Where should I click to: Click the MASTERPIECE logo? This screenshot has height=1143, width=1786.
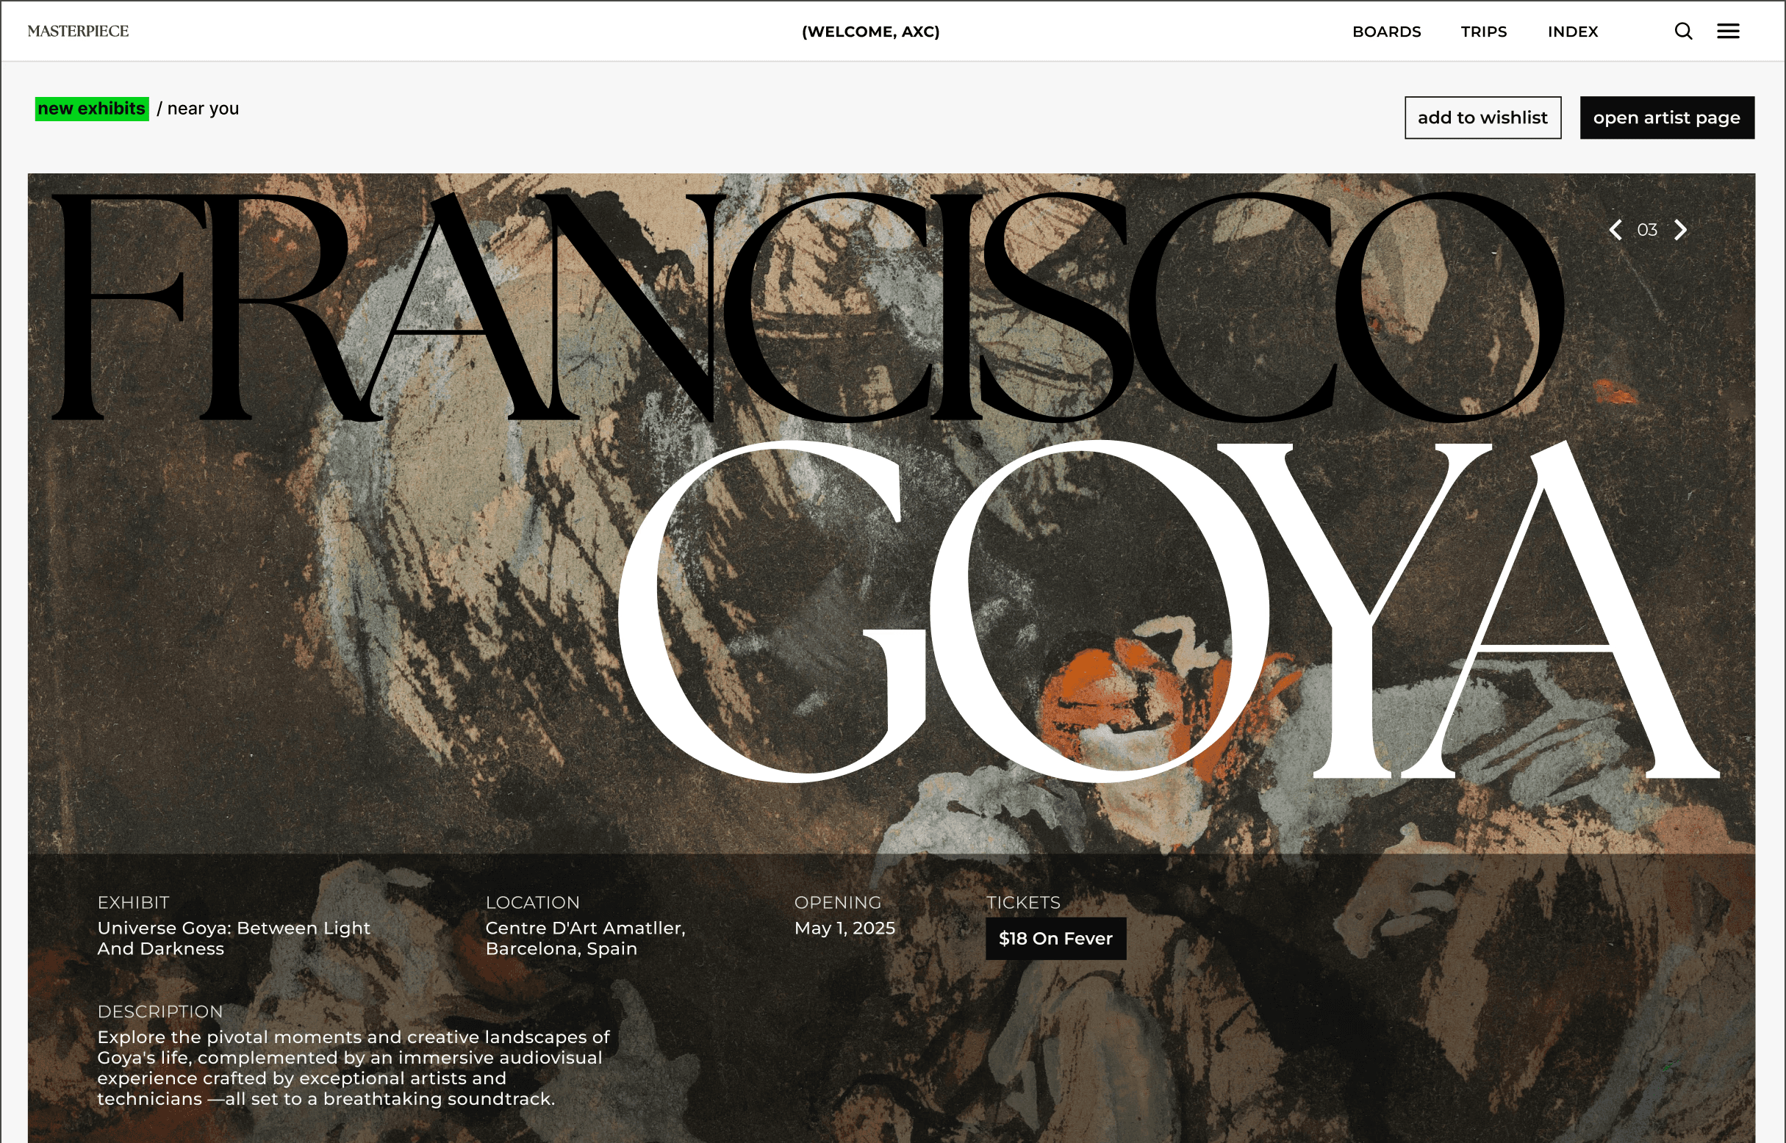(x=78, y=31)
